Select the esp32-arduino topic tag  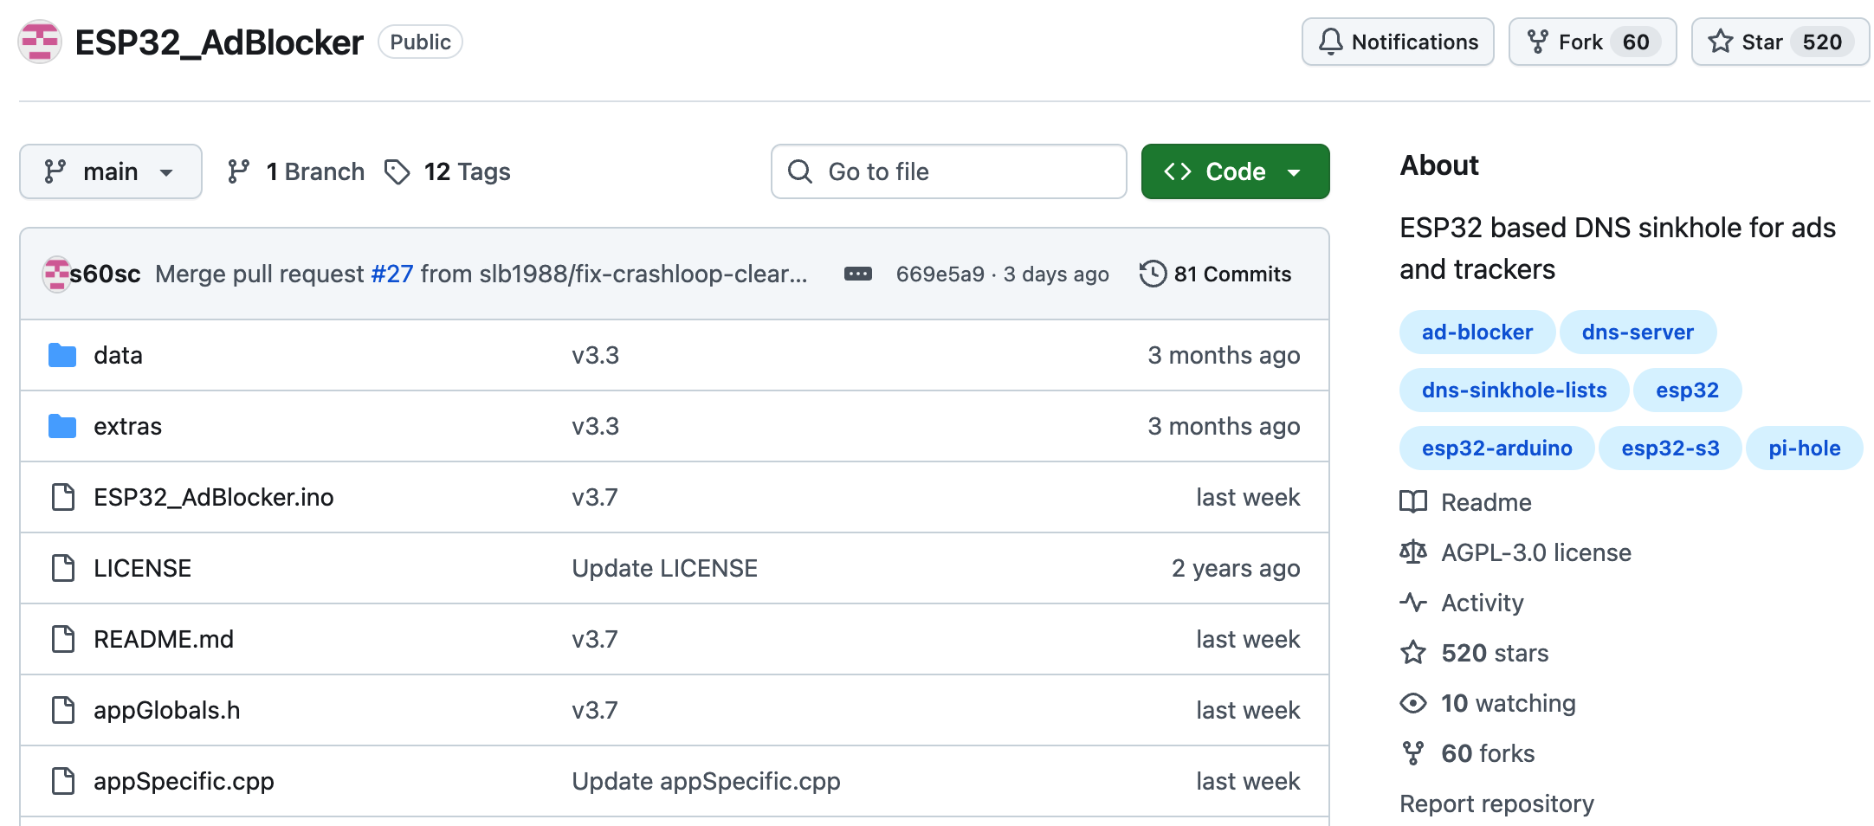(1496, 448)
